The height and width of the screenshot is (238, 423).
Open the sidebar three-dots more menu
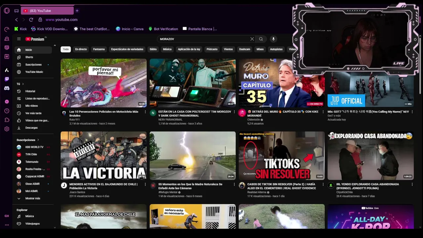click(x=7, y=225)
